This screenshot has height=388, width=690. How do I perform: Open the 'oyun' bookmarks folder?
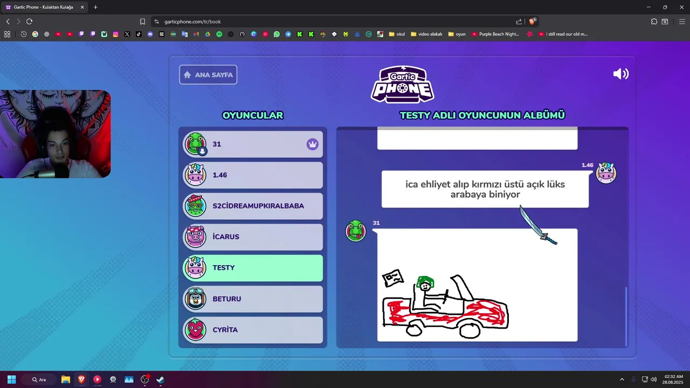[457, 34]
